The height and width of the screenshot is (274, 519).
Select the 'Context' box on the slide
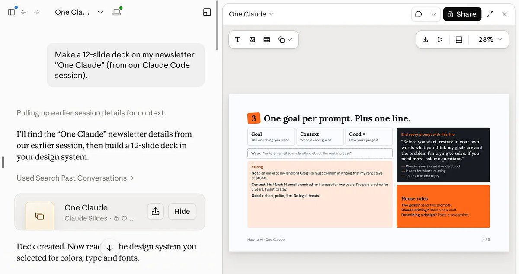pos(320,137)
